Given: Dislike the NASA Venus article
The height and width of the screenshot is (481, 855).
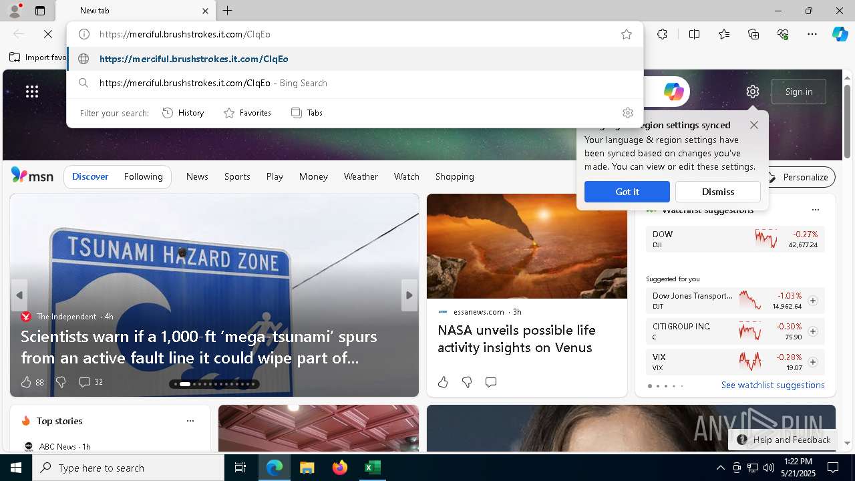Looking at the screenshot, I should tap(467, 382).
